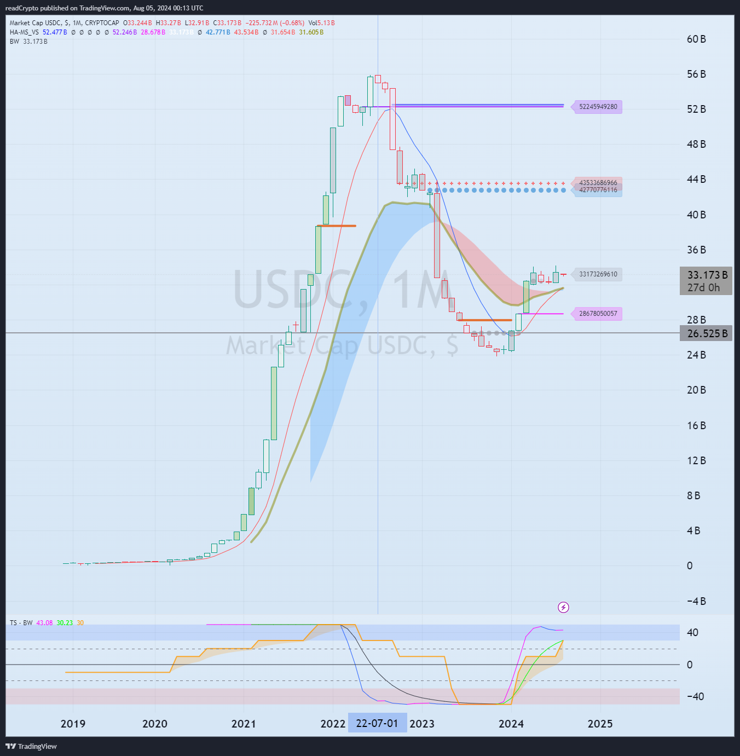Open the TradingView logo at bottom left
Screen dimensions: 740x756
click(x=31, y=746)
